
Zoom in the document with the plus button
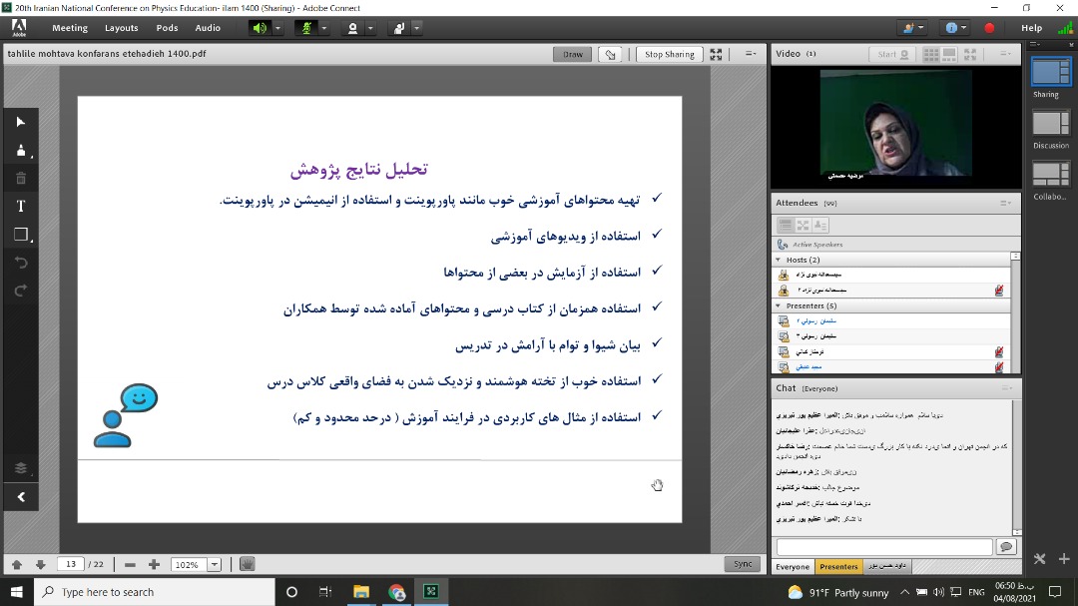(x=154, y=564)
